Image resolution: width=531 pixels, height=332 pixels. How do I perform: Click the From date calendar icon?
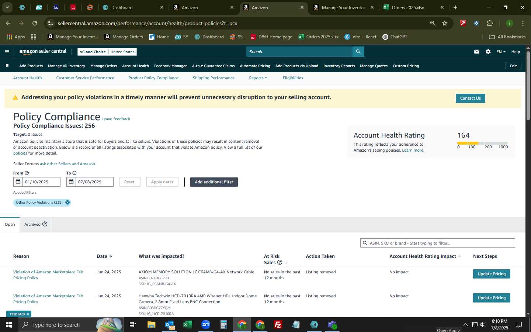tap(18, 182)
